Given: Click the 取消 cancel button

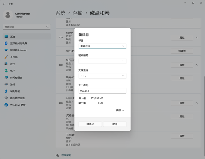Looking at the screenshot, I should tap(115, 124).
